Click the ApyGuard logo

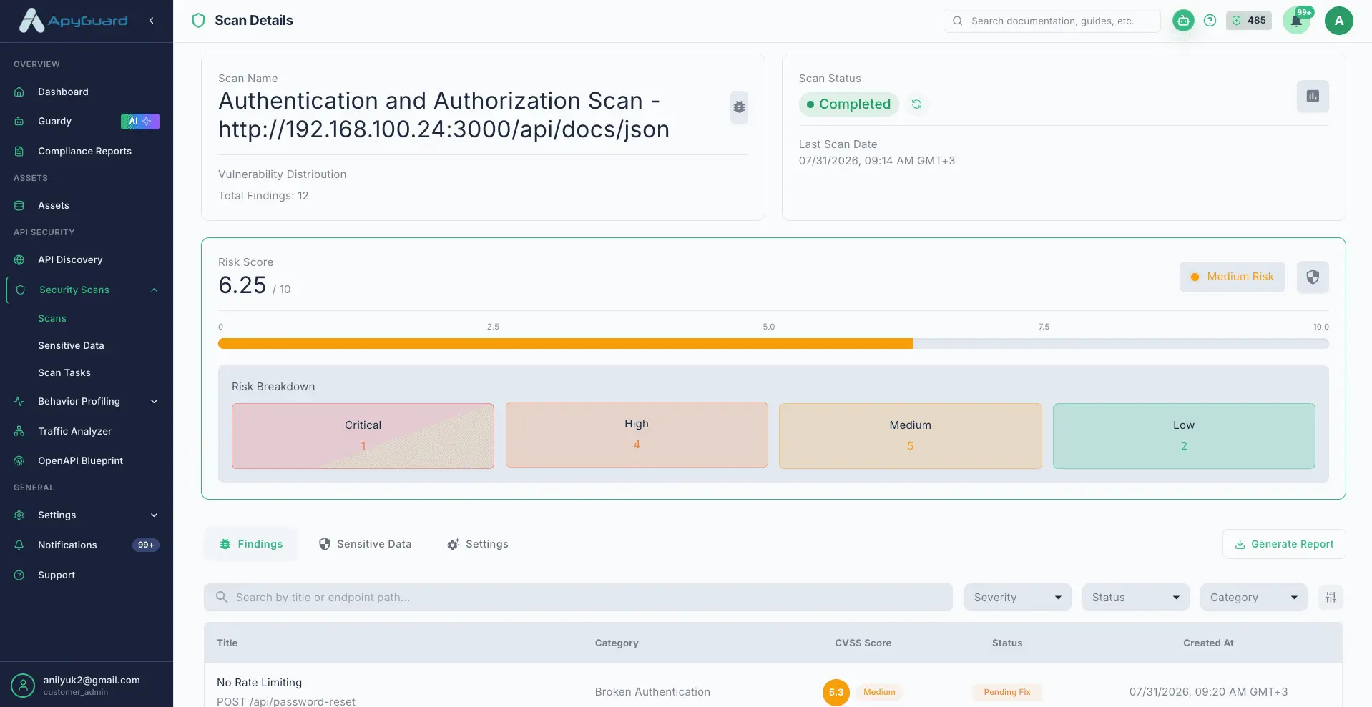pos(73,21)
